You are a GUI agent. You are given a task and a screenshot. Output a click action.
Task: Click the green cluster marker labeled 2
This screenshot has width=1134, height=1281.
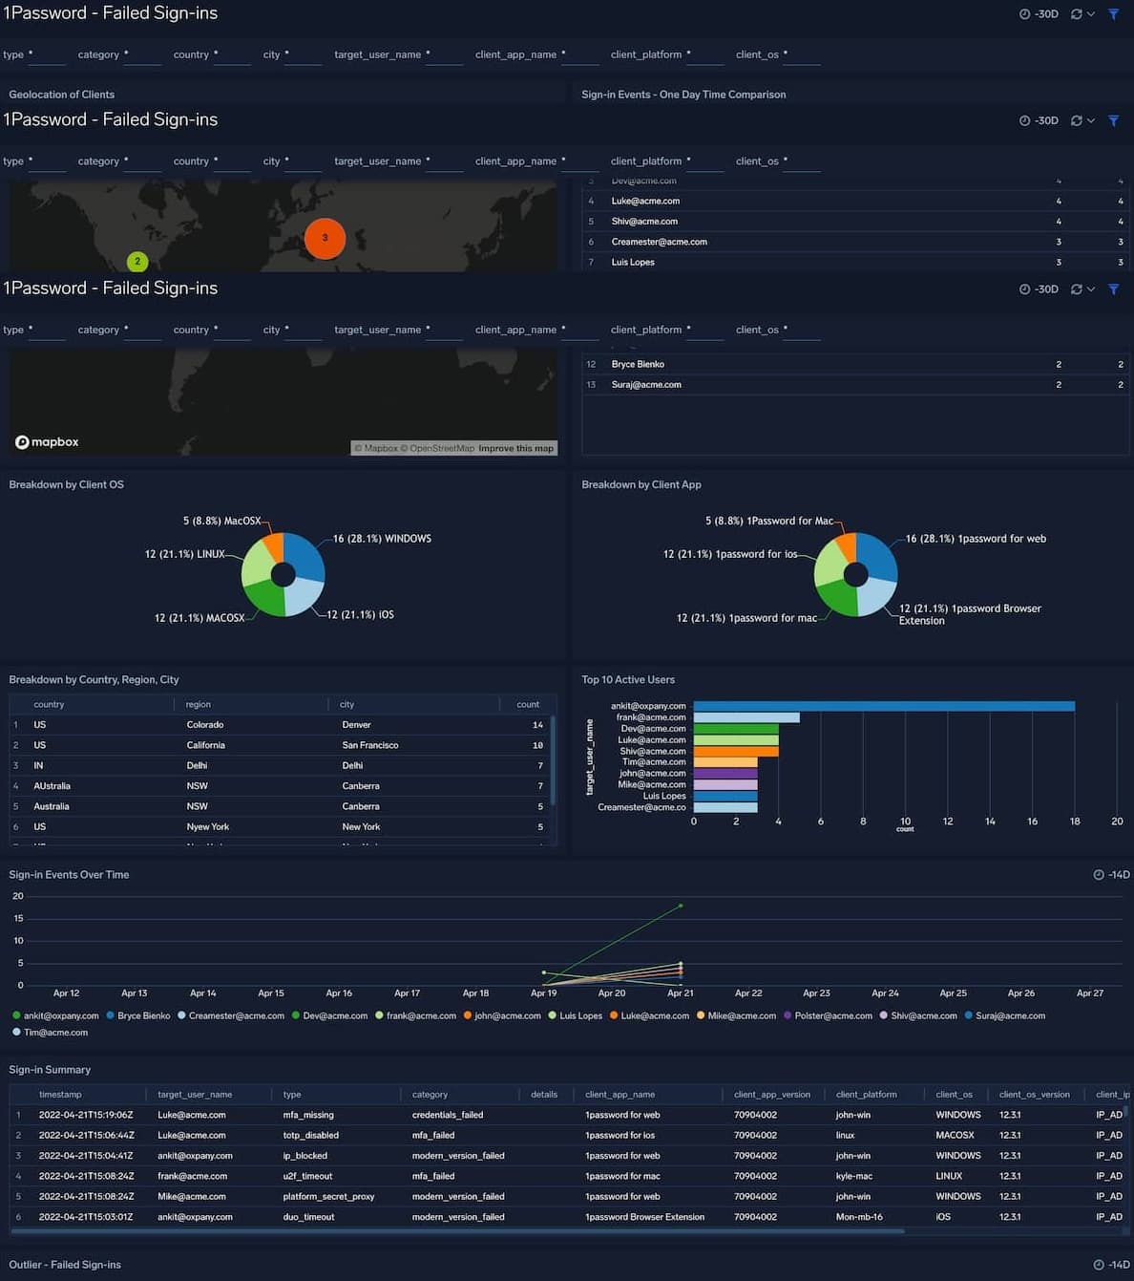(137, 261)
